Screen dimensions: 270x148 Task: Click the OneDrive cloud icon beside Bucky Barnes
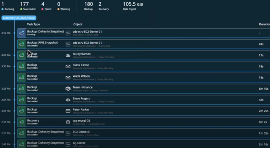[68, 55]
